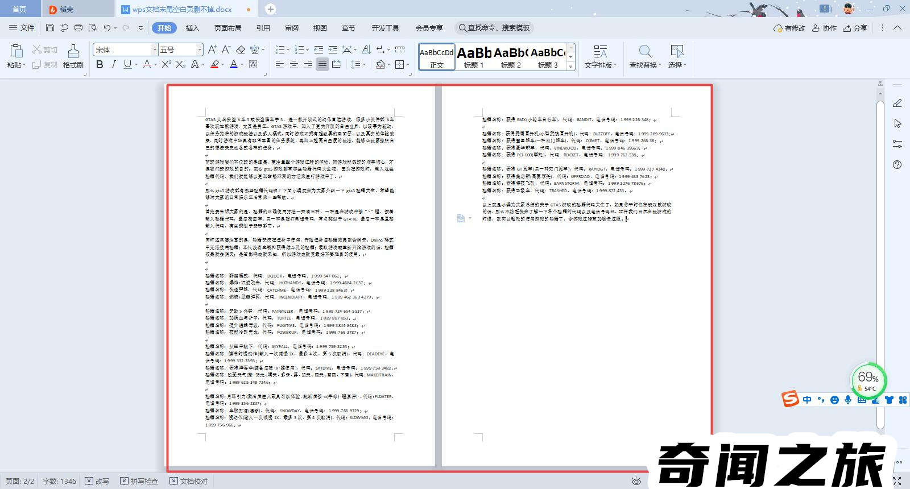Click the cursor arrow icon in right sidebar

897,123
